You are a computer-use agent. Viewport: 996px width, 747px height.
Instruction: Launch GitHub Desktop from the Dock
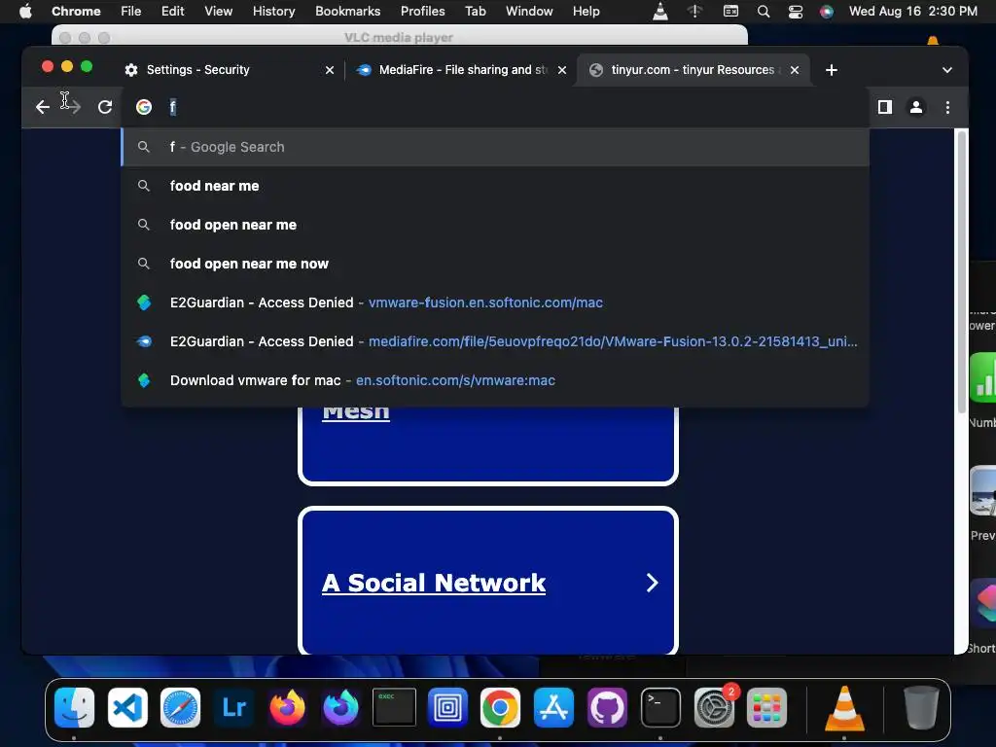607,707
